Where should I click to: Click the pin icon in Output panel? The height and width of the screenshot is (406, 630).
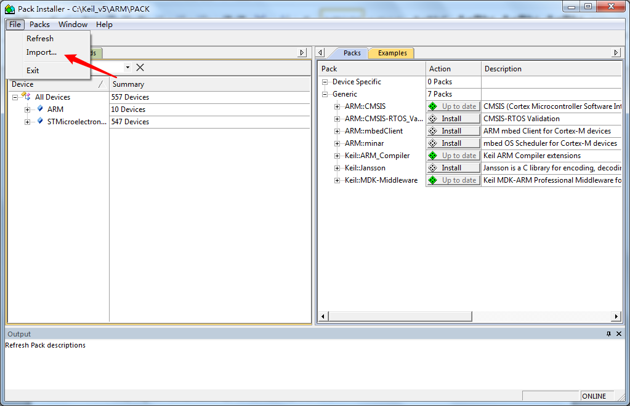(608, 334)
